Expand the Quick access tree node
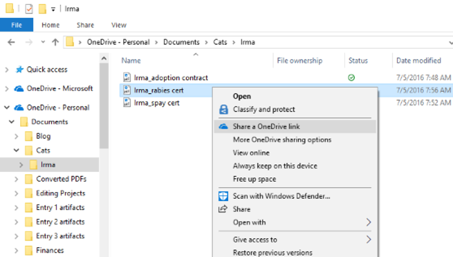 point(7,69)
